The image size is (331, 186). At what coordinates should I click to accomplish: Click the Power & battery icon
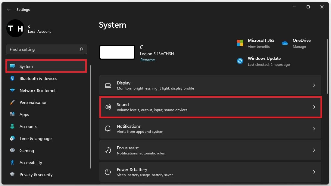coord(108,172)
